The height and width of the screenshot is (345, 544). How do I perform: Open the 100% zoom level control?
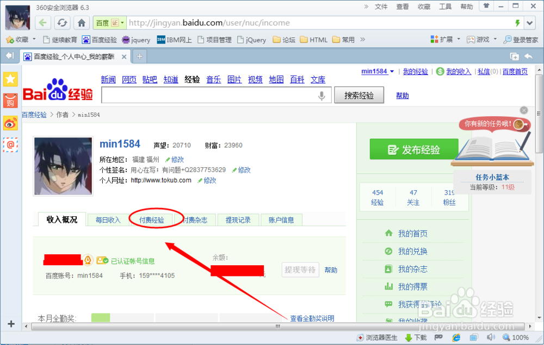coord(516,337)
